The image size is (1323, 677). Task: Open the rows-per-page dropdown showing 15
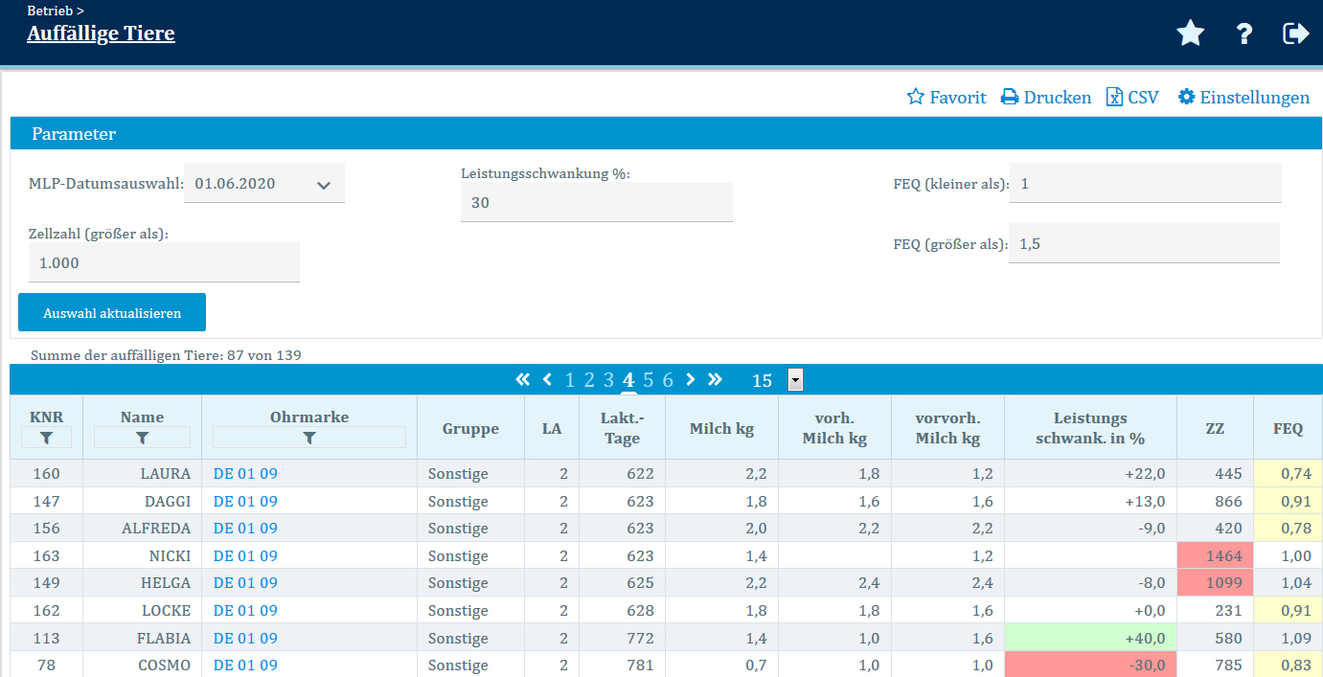point(795,380)
